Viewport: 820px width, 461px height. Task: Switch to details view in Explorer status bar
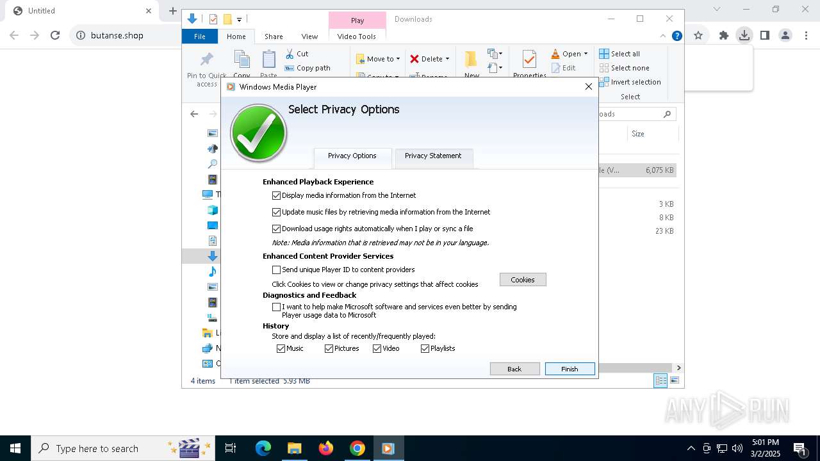[660, 381]
